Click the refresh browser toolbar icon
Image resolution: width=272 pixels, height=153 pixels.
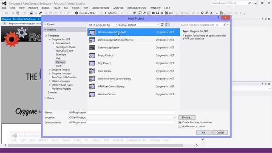[202, 13]
